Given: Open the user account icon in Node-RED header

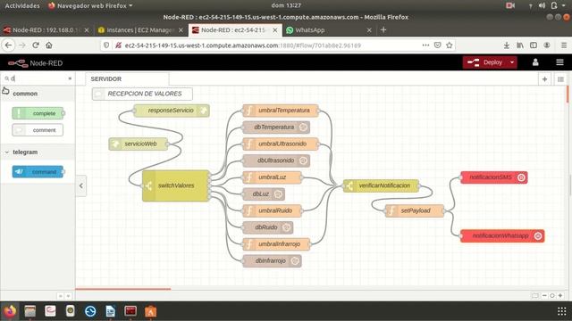Looking at the screenshot, I should pyautogui.click(x=535, y=62).
